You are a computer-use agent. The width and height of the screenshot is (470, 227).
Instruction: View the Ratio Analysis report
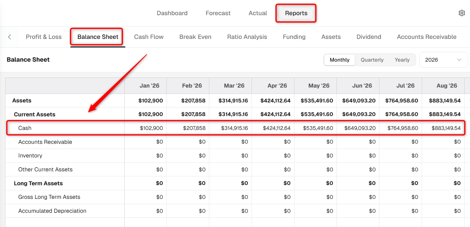247,37
